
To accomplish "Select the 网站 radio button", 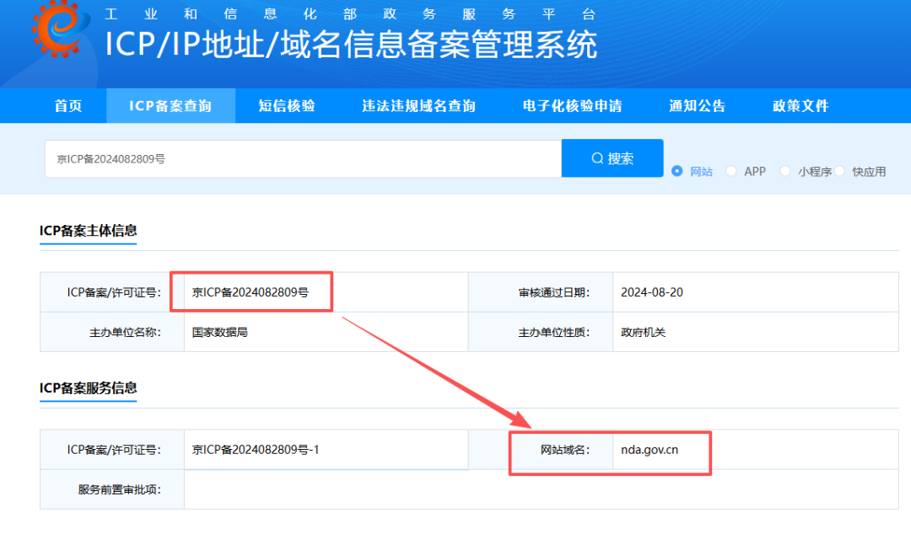I will tap(677, 171).
